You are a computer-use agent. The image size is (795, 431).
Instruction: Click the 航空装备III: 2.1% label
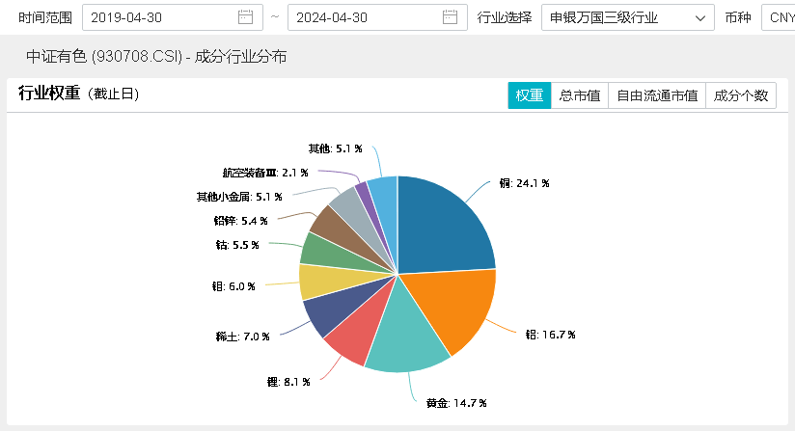(x=264, y=172)
